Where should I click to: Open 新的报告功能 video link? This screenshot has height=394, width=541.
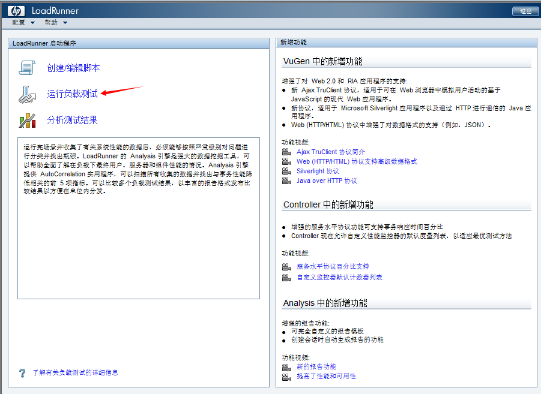pyautogui.click(x=316, y=367)
